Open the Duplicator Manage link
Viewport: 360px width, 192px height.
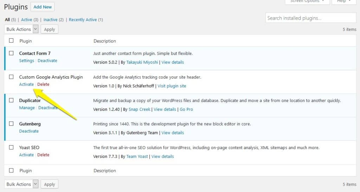(x=27, y=108)
